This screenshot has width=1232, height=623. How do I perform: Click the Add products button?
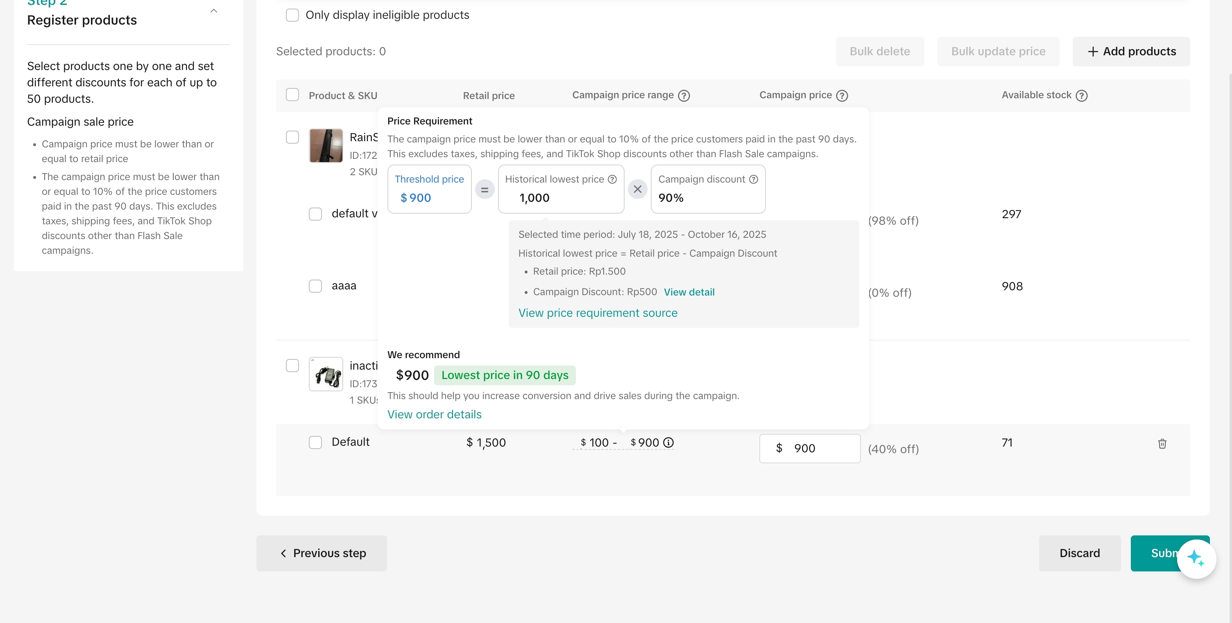(1131, 52)
